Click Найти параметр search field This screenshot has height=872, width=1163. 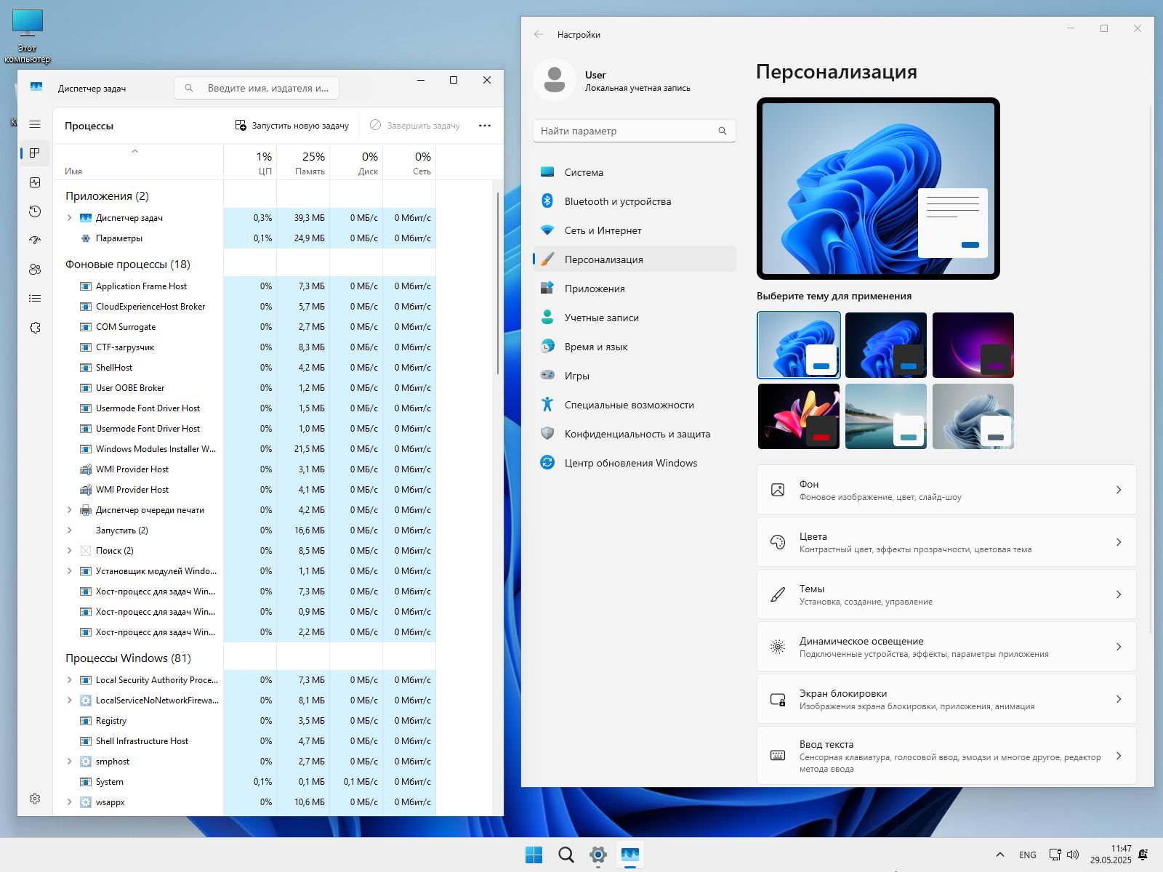tap(635, 131)
